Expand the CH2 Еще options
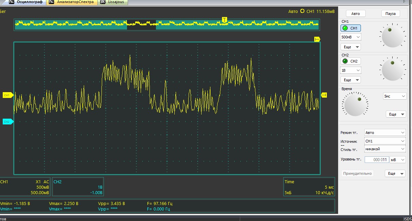This screenshot has height=221, width=412. (351, 80)
